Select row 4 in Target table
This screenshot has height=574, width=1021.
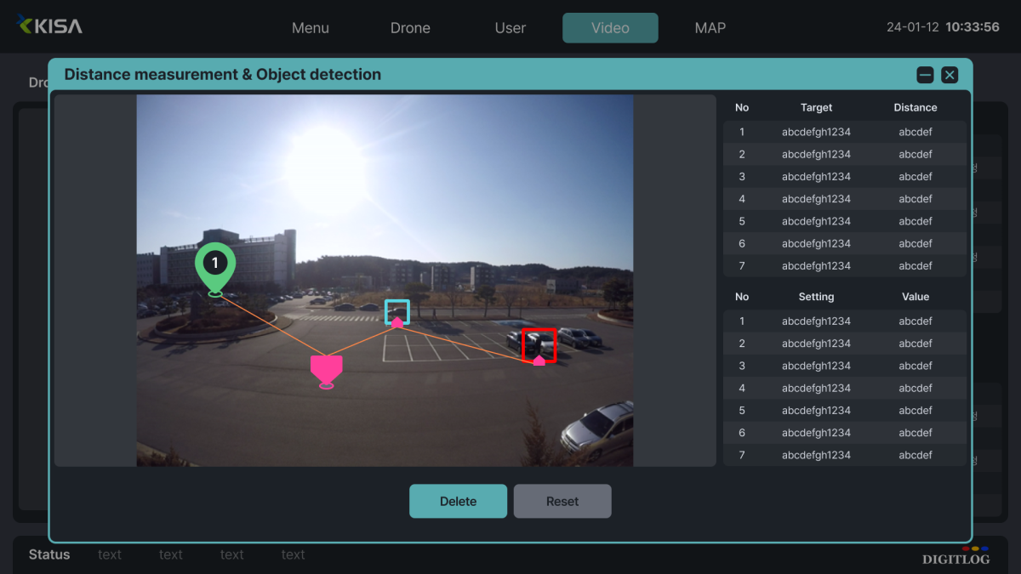(844, 199)
